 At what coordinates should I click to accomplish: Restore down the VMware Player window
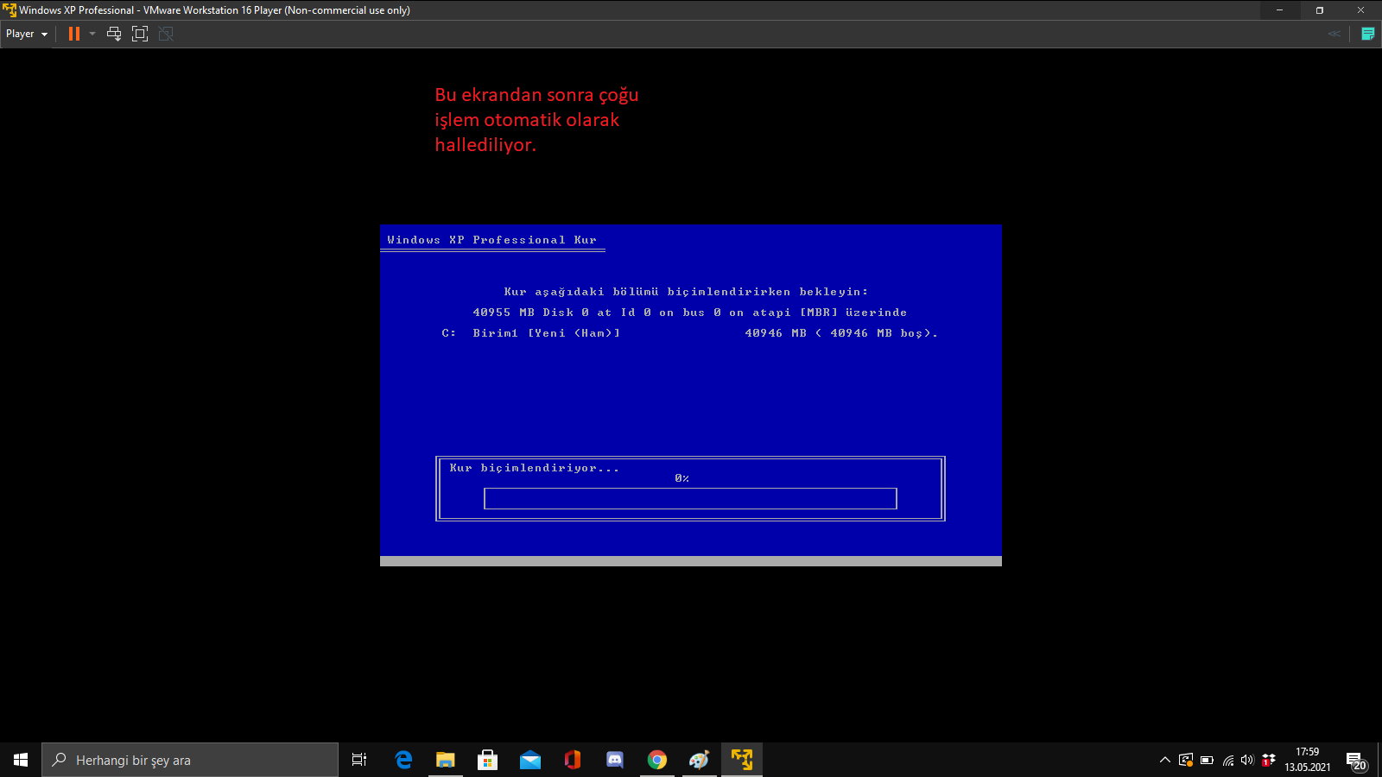point(1320,10)
